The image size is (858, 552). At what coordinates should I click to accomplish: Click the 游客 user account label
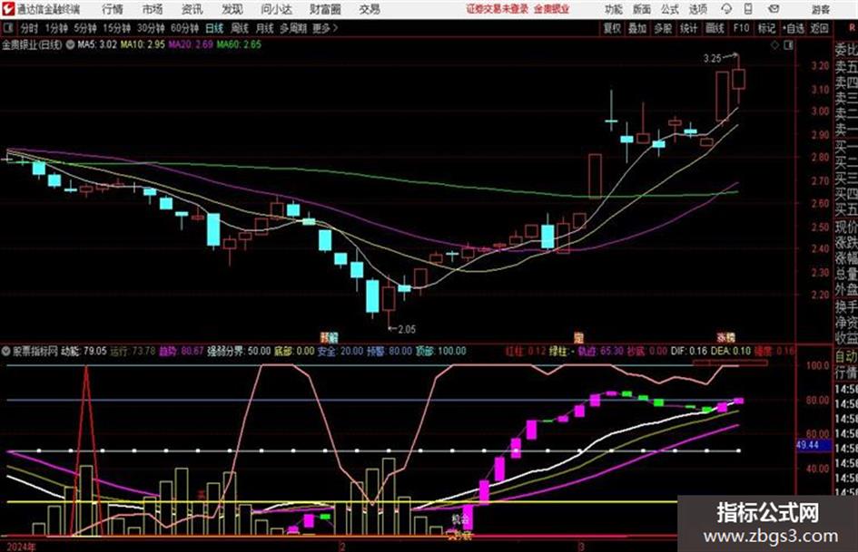(820, 9)
